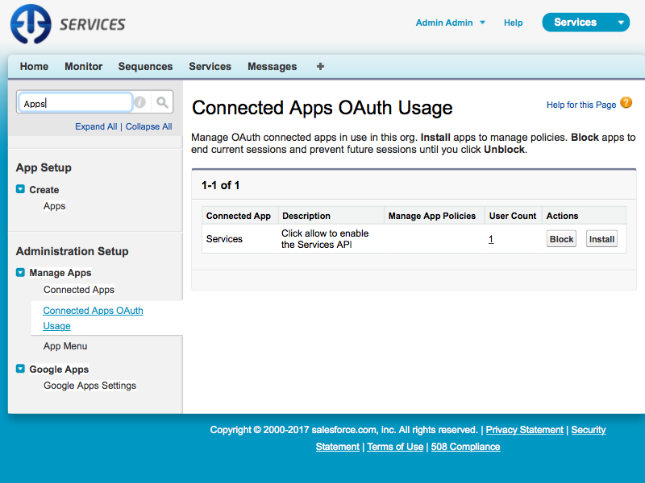Viewport: 645px width, 483px height.
Task: Open the Admin Admin user menu
Action: pos(451,23)
